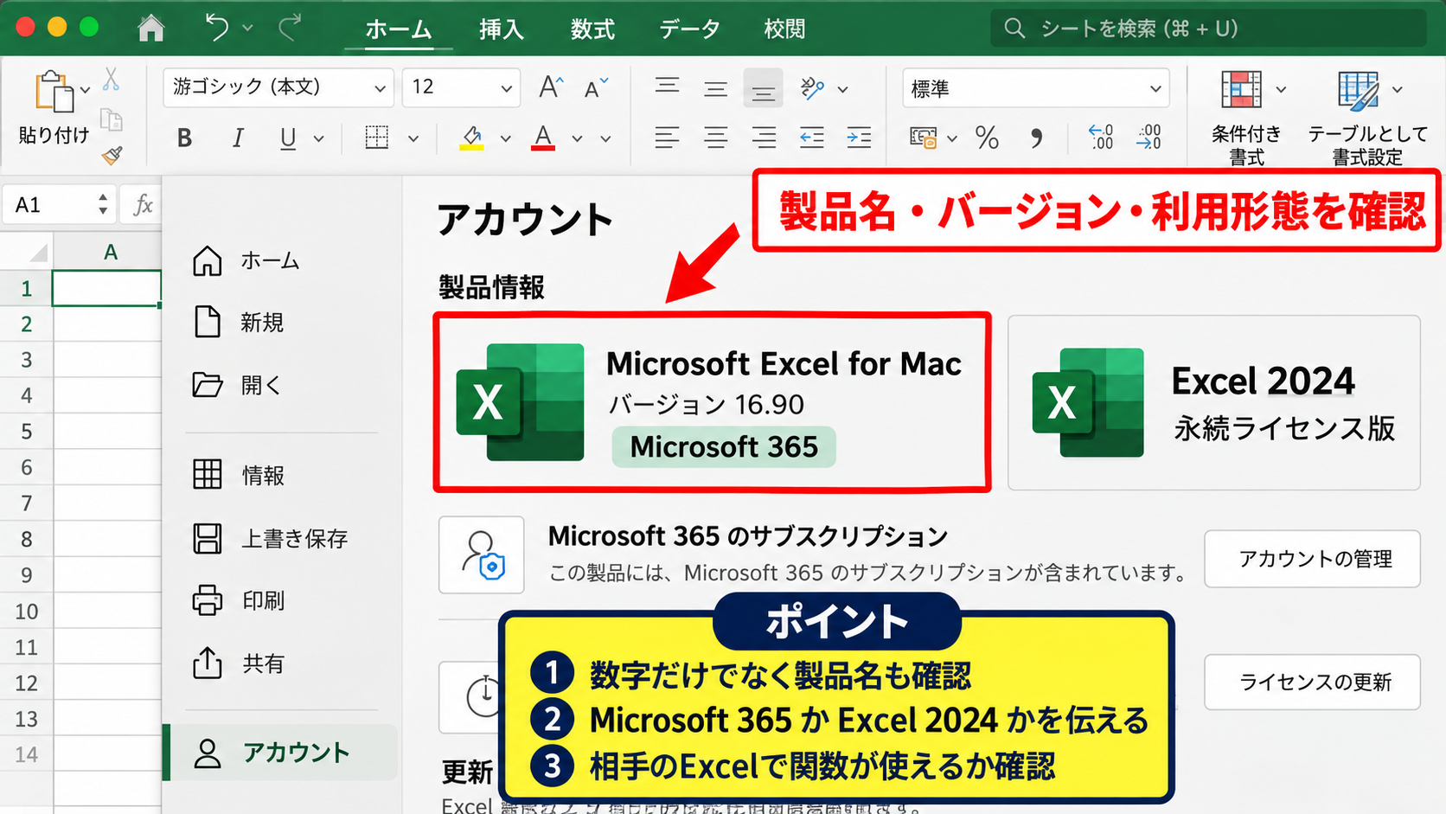
Task: Toggle bottom vertical alignment button
Action: (x=763, y=88)
